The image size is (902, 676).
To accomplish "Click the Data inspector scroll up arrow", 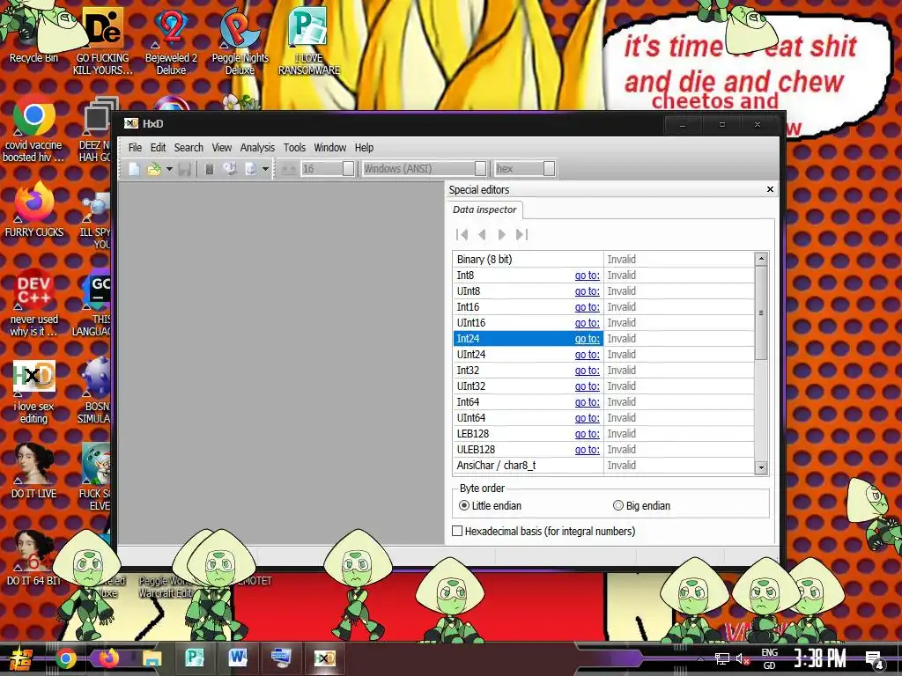I will [761, 259].
